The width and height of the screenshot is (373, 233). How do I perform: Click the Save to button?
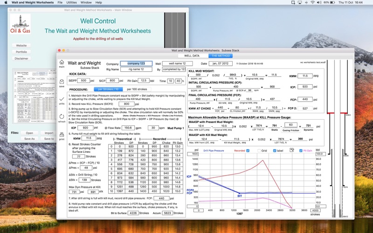[49, 138]
